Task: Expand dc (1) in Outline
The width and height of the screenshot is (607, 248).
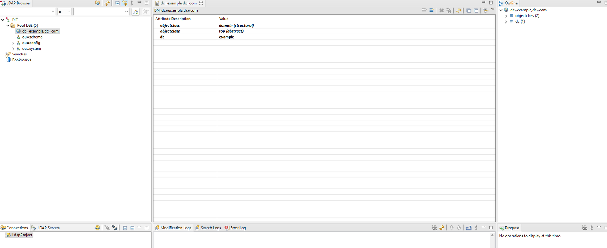Action: (506, 22)
